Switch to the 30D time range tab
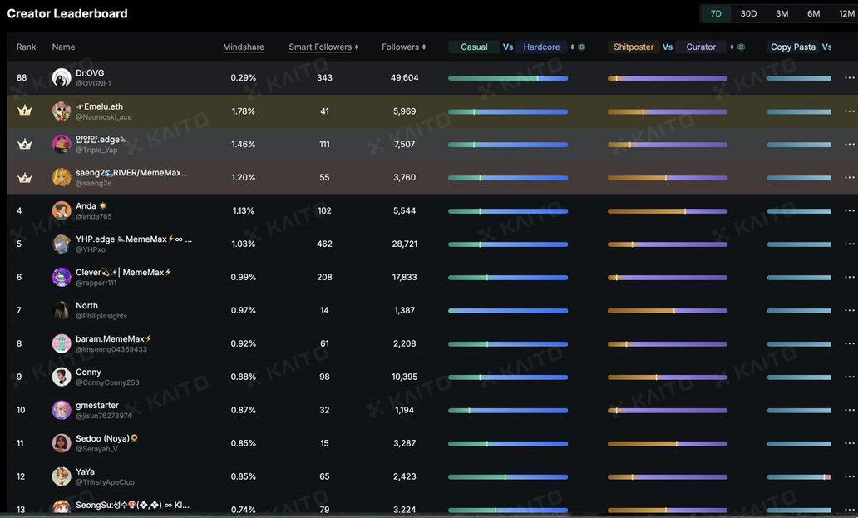 tap(748, 13)
